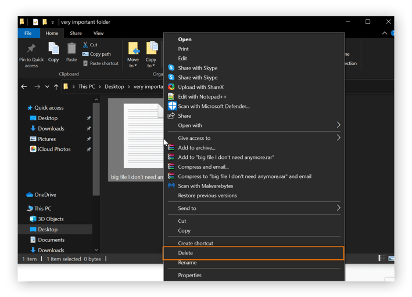Expand the Give access to submenu
Image resolution: width=412 pixels, height=297 pixels.
click(338, 138)
